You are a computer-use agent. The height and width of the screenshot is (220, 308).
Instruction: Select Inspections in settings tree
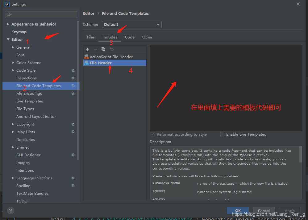pyautogui.click(x=27, y=78)
